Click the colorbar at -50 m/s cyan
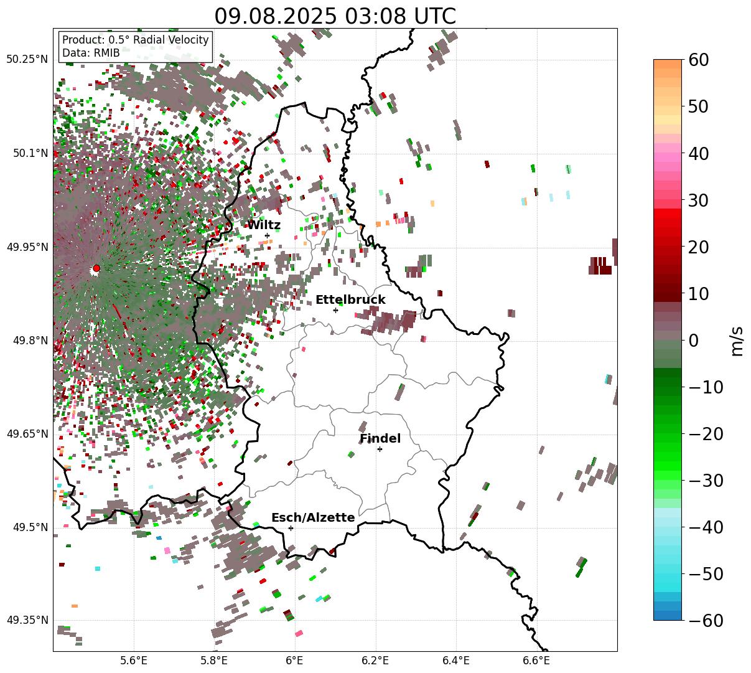Image resolution: width=751 pixels, height=673 pixels. coord(668,573)
